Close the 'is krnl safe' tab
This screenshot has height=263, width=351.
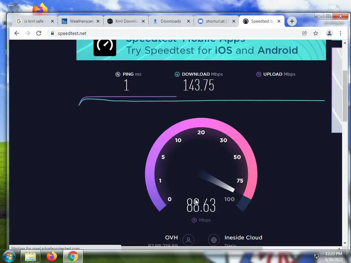click(x=52, y=21)
